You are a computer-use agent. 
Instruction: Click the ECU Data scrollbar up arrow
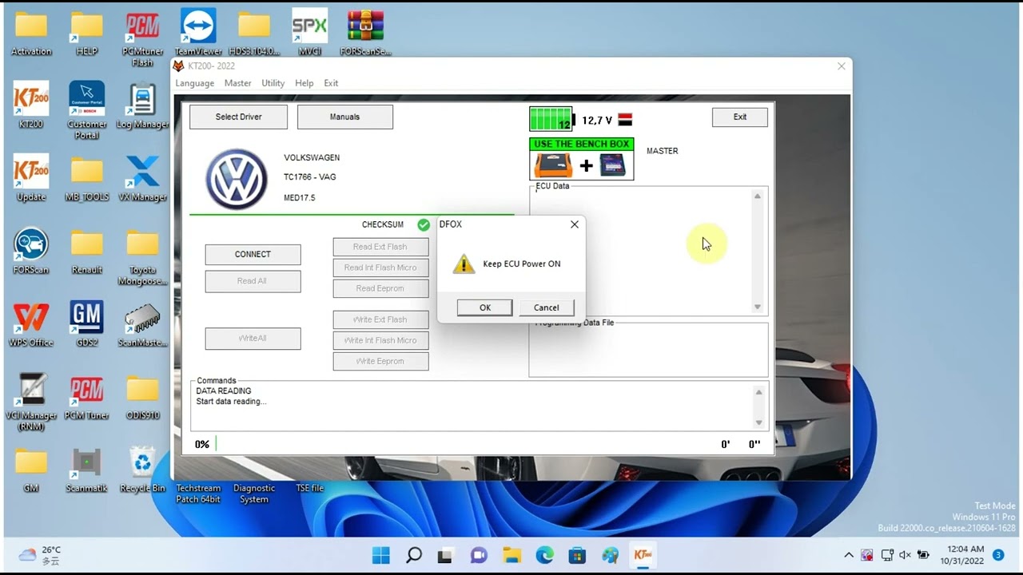pyautogui.click(x=758, y=196)
